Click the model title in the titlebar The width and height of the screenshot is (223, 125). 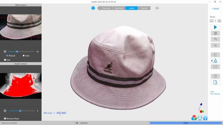coord(103,2)
